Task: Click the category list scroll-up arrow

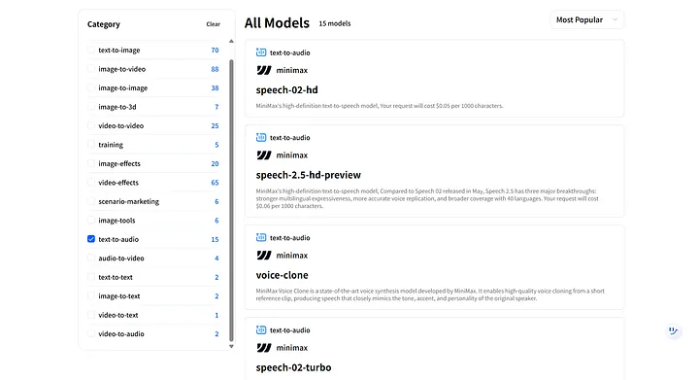Action: point(231,41)
